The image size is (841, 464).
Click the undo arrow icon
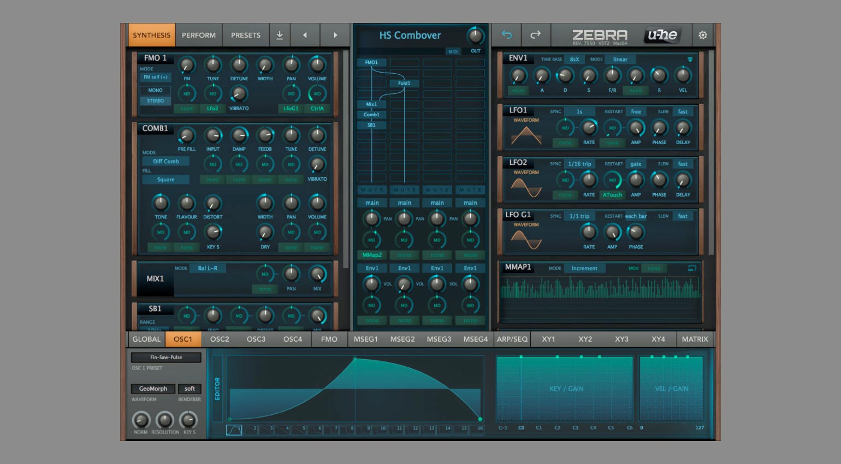[507, 35]
